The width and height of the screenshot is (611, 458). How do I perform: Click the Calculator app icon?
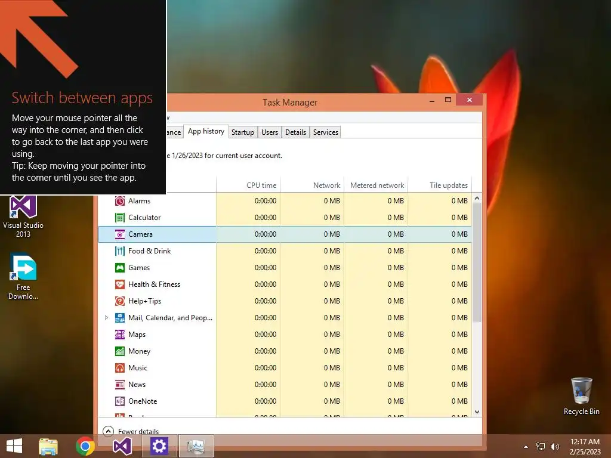[x=119, y=218]
